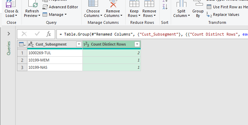This screenshot has width=248, height=125.
Task: Expand the Choose Columns dropdown arrow
Action: (101, 16)
